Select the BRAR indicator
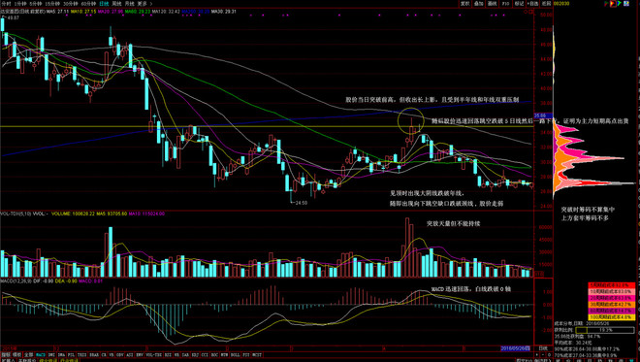 click(x=94, y=355)
